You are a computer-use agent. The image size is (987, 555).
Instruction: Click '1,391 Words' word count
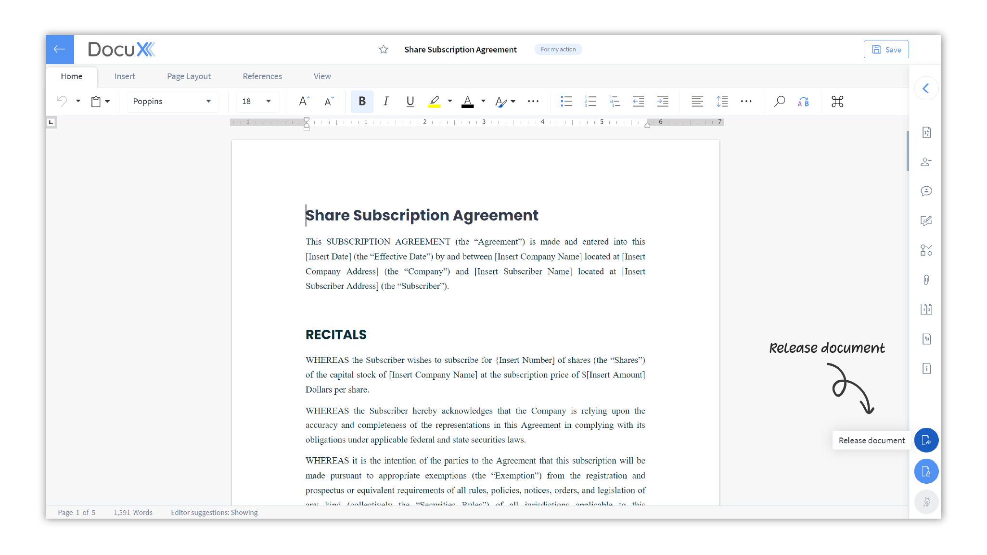(x=133, y=512)
